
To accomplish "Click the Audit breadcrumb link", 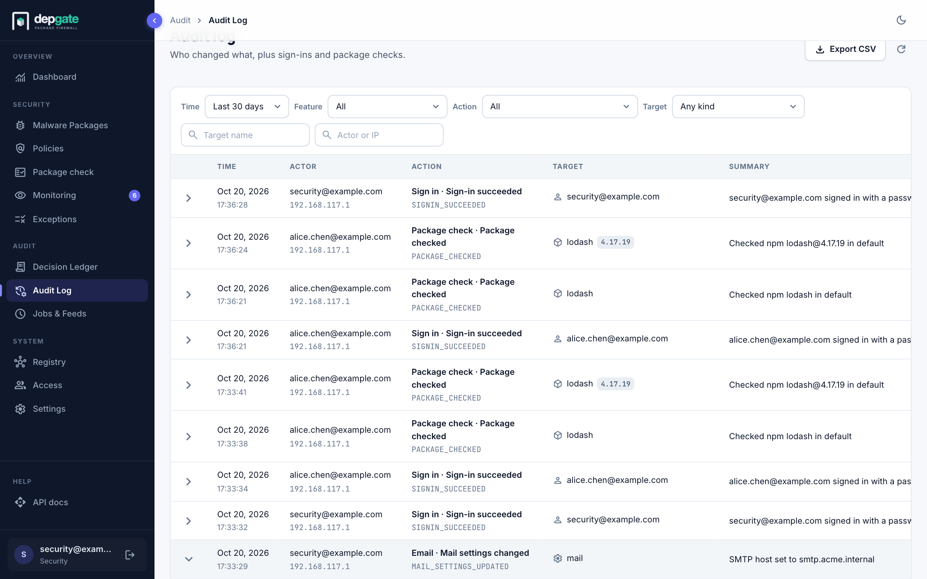I will [x=180, y=20].
